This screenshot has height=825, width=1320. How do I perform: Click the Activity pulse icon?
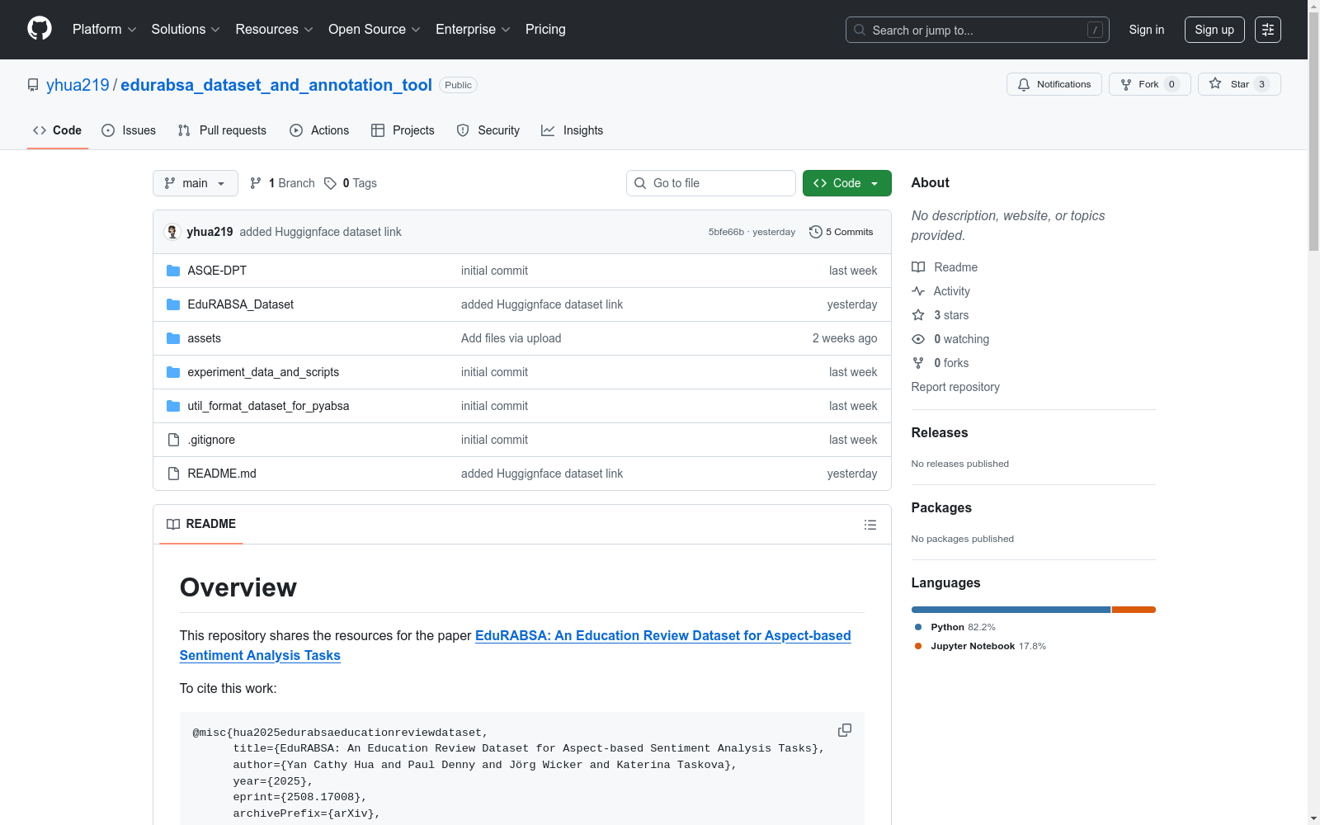coord(918,291)
